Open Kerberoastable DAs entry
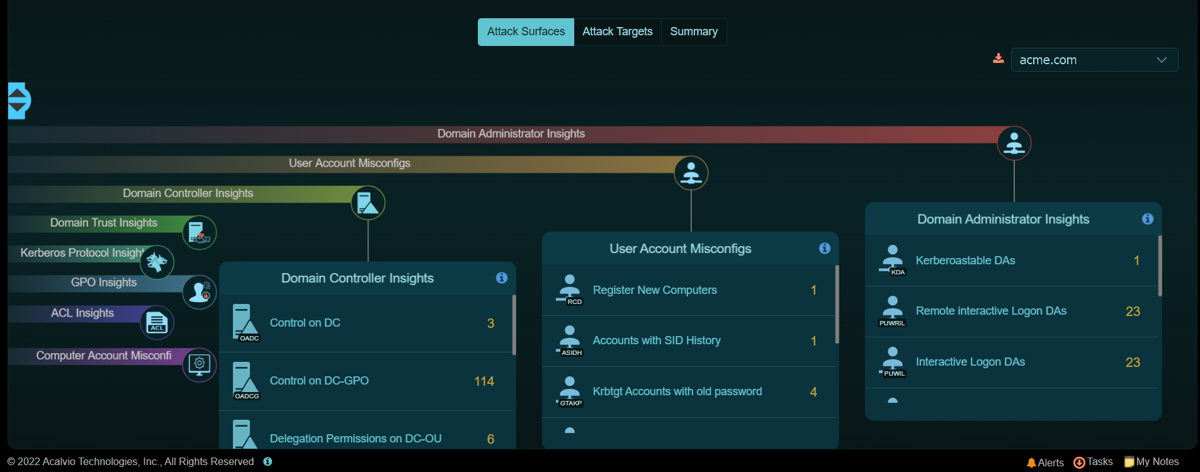The width and height of the screenshot is (1200, 472). click(x=965, y=261)
